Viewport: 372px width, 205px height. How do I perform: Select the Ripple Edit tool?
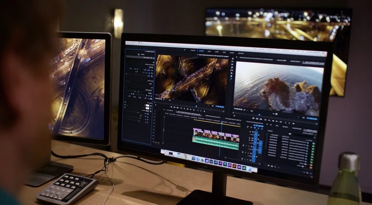coord(232,64)
